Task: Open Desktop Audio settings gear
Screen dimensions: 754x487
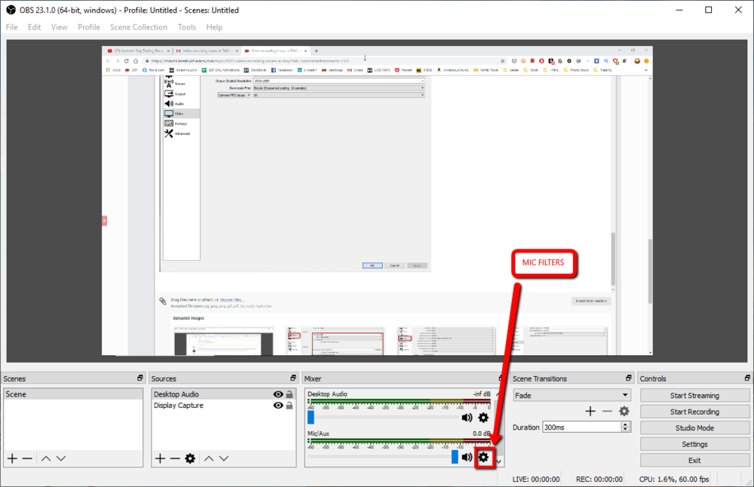Action: (x=483, y=418)
